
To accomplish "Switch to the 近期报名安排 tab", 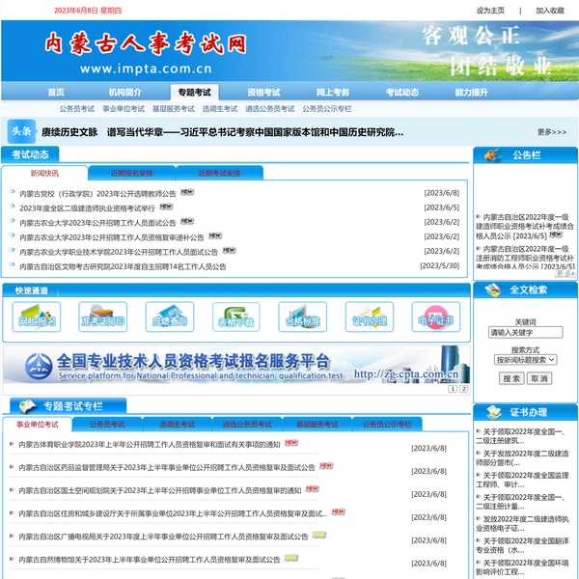I will tap(131, 174).
